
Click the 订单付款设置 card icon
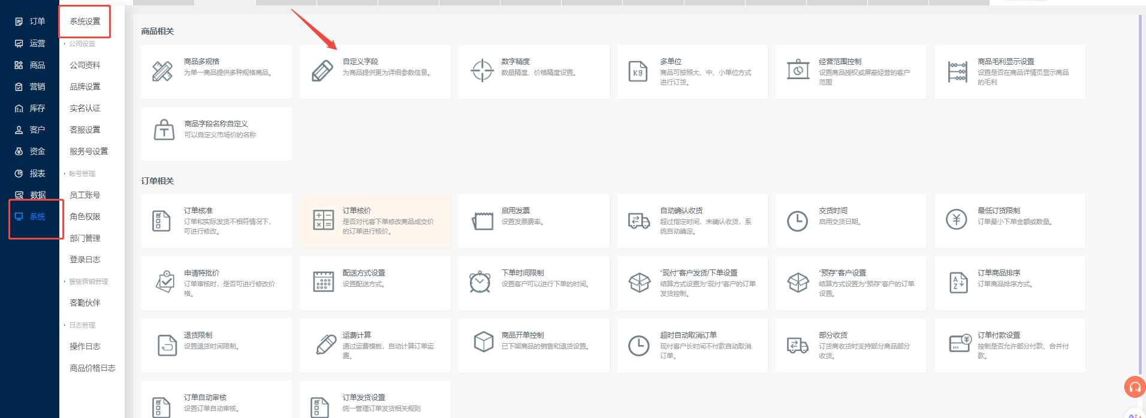coord(960,343)
